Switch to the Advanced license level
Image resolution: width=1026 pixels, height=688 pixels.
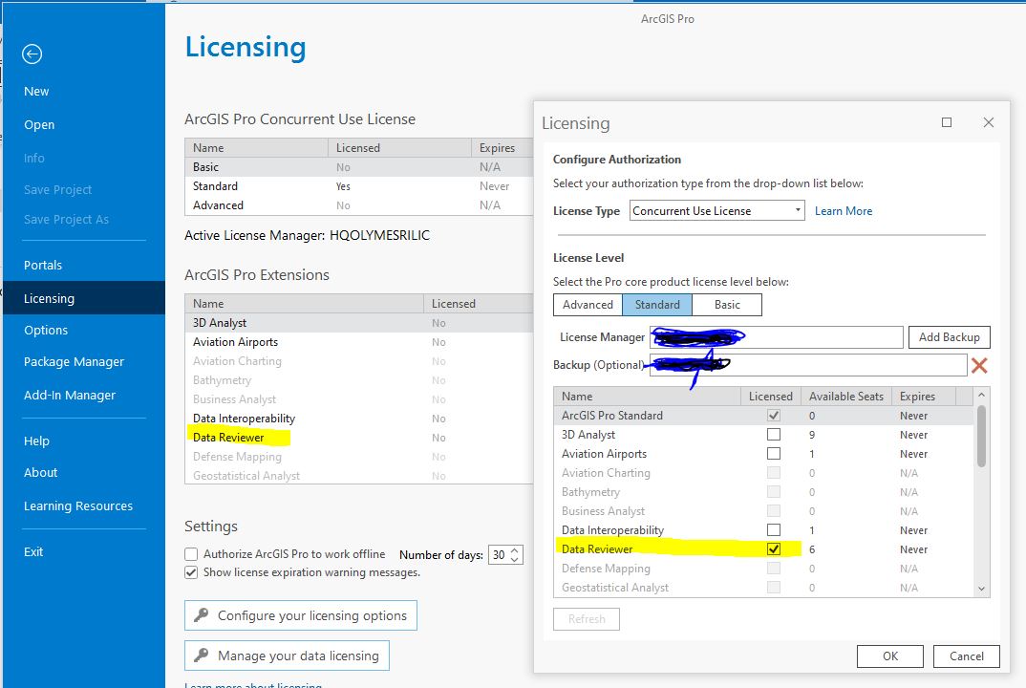coord(587,304)
